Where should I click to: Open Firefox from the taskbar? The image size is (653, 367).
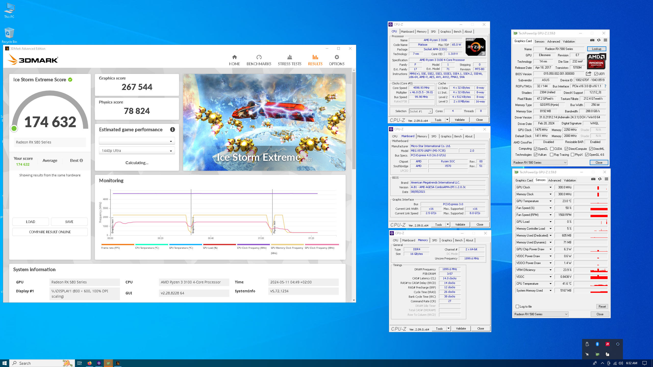(x=90, y=363)
